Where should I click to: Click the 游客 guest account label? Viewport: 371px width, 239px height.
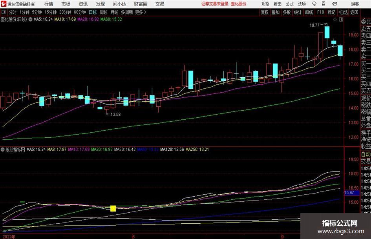355,4
